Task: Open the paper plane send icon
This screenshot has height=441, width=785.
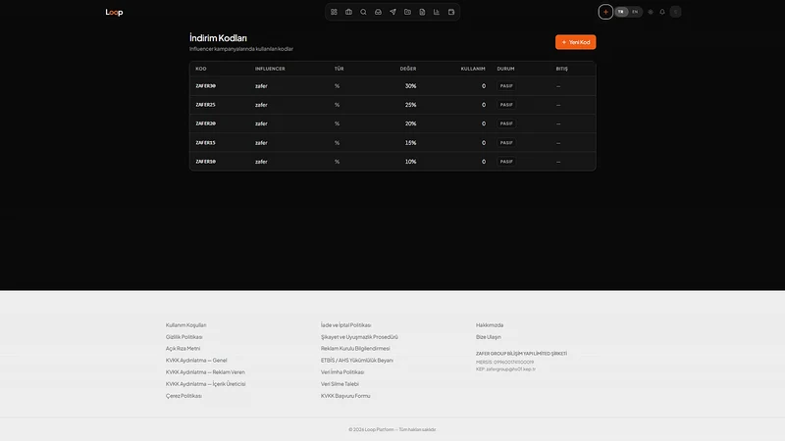Action: (x=393, y=12)
